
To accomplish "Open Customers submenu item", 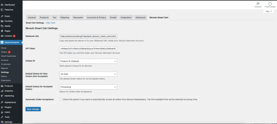I will coord(6,64).
